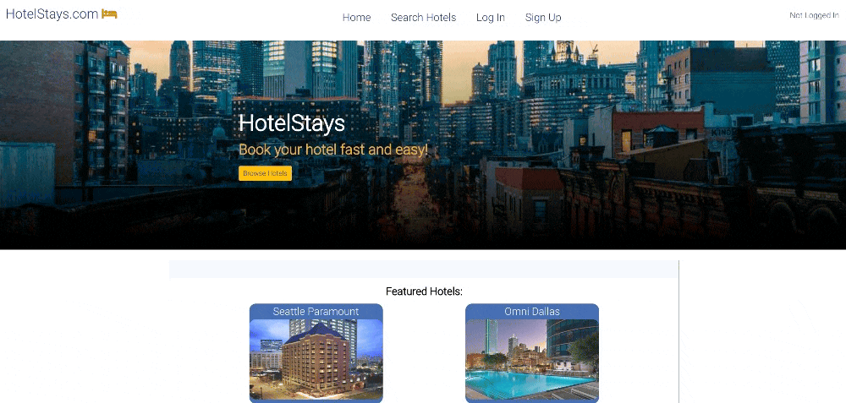Viewport: 846px width, 403px height.
Task: Click the light blue bar above Featured Hotels
Action: tap(424, 269)
